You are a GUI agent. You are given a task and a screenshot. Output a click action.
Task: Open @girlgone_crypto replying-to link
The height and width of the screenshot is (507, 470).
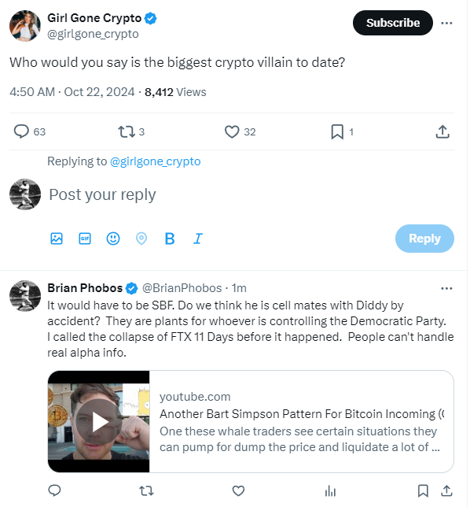[156, 161]
